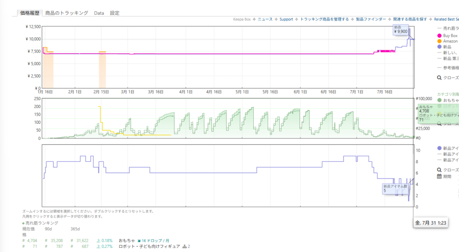
Task: Click the ロボット・子ども向けフィギュア category name
Action: click(149, 247)
